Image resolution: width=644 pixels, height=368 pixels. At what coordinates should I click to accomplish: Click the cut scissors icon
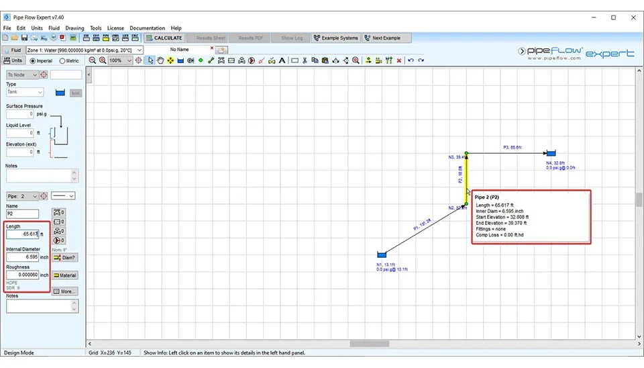coord(305,60)
